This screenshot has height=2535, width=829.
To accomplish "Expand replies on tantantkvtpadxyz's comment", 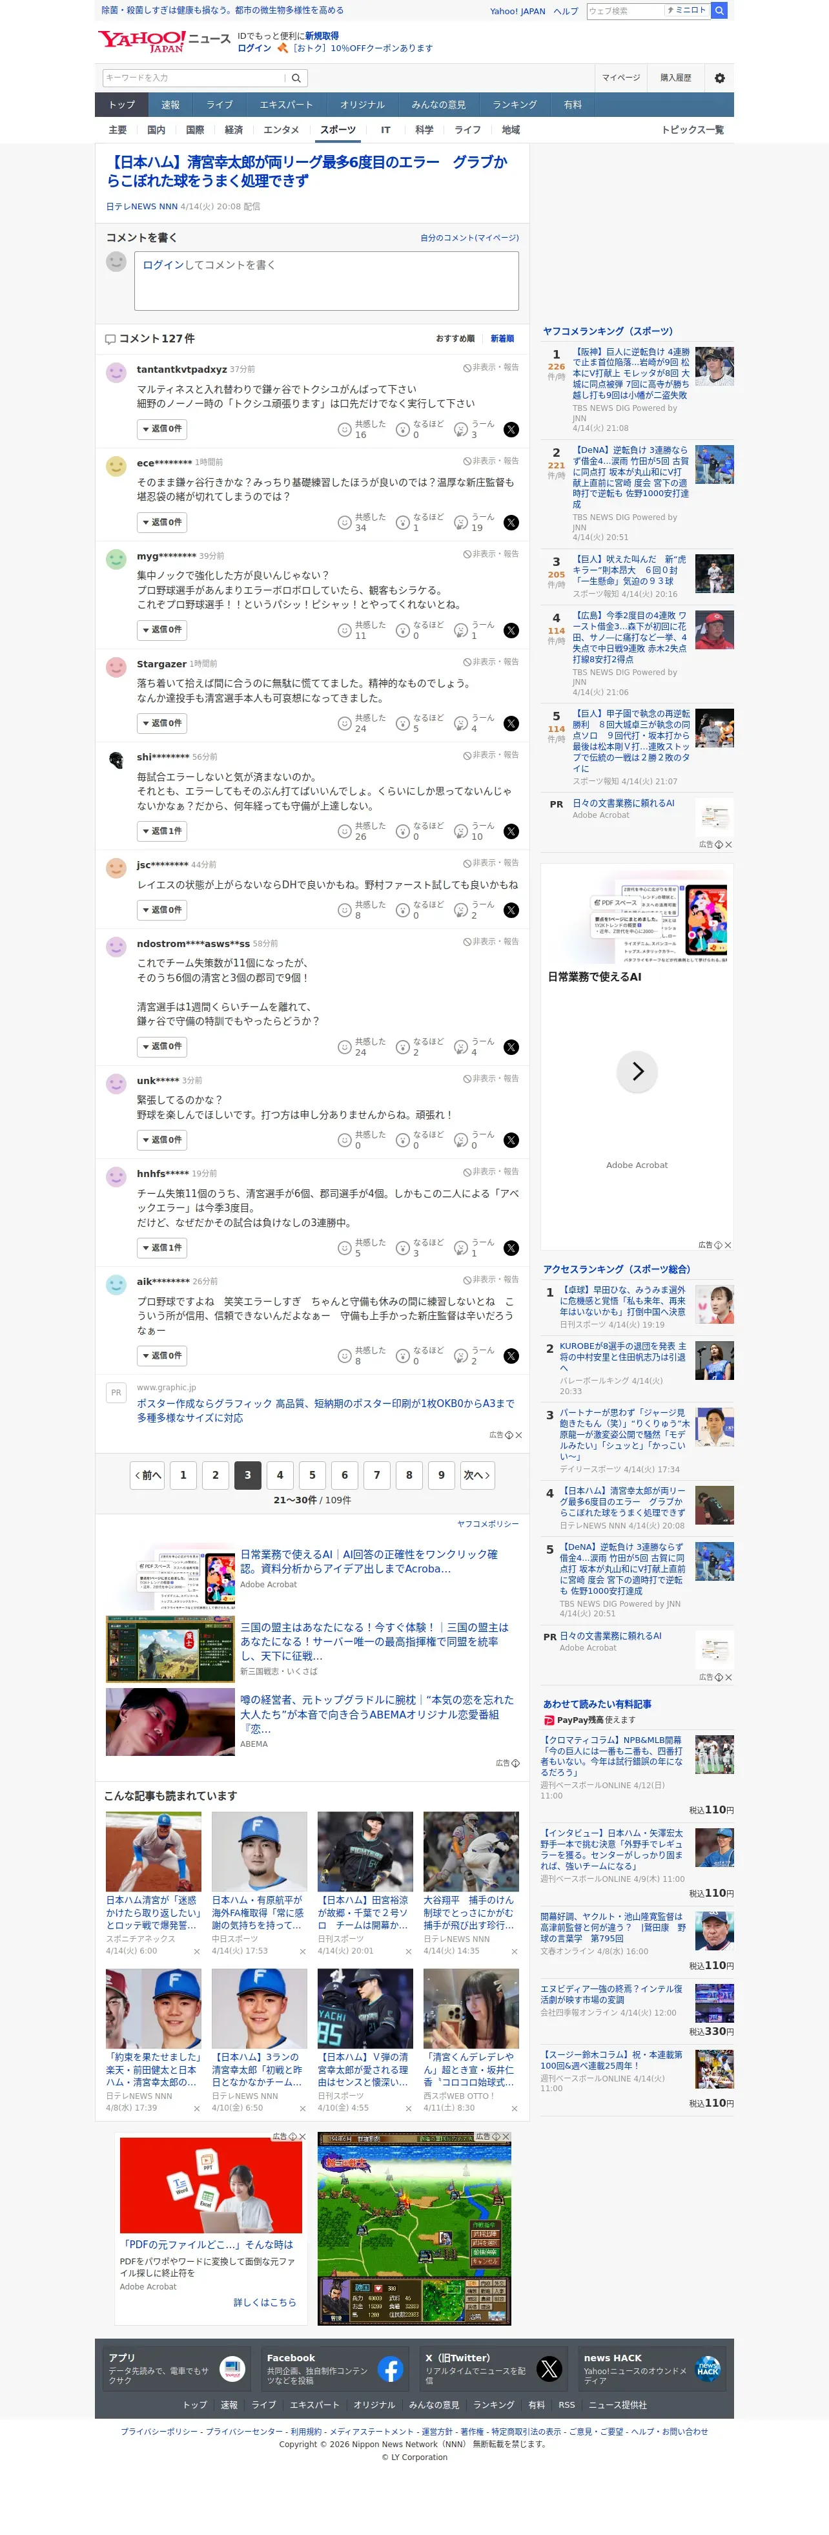I will pos(162,429).
